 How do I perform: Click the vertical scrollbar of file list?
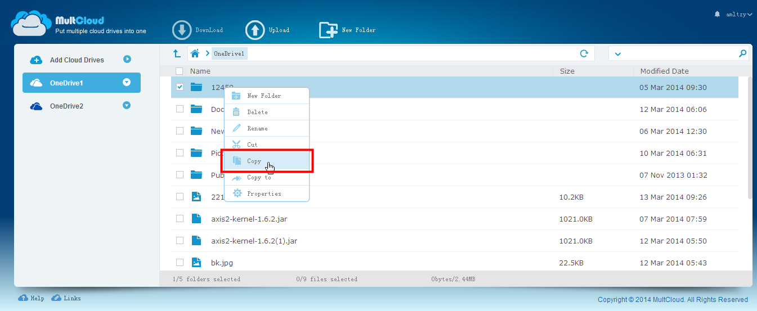750,138
